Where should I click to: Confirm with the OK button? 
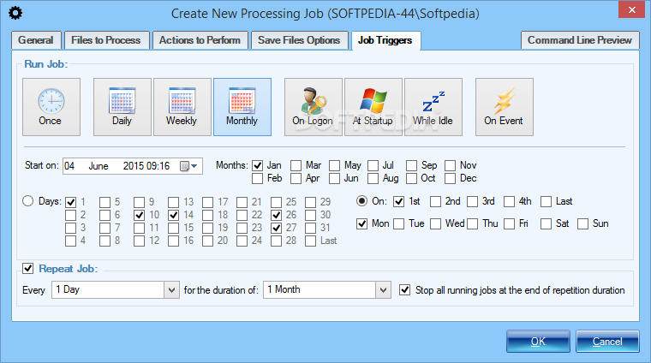538,341
